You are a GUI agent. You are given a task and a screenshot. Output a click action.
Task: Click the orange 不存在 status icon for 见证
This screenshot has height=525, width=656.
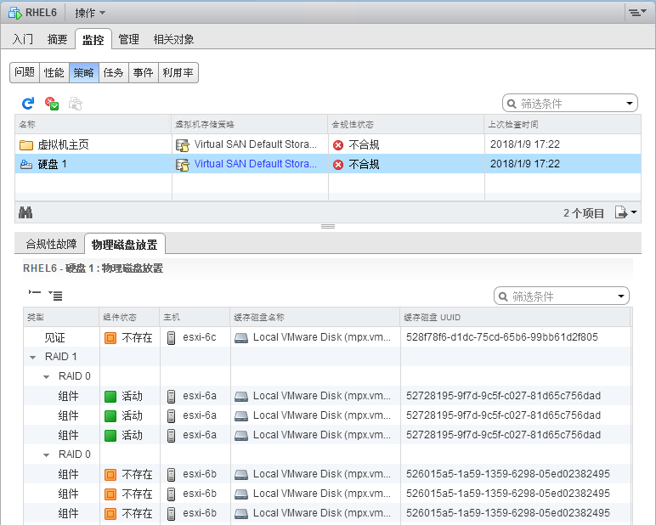tap(110, 337)
